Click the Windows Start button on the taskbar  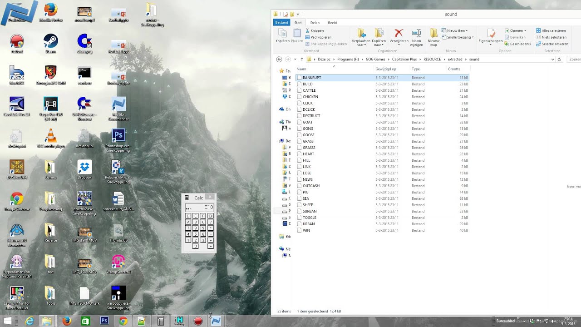pyautogui.click(x=8, y=321)
